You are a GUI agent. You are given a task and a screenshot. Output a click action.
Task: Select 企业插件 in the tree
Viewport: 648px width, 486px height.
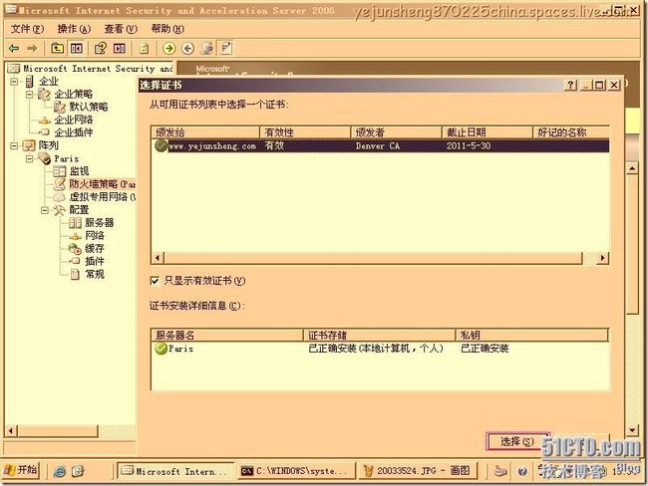click(74, 132)
